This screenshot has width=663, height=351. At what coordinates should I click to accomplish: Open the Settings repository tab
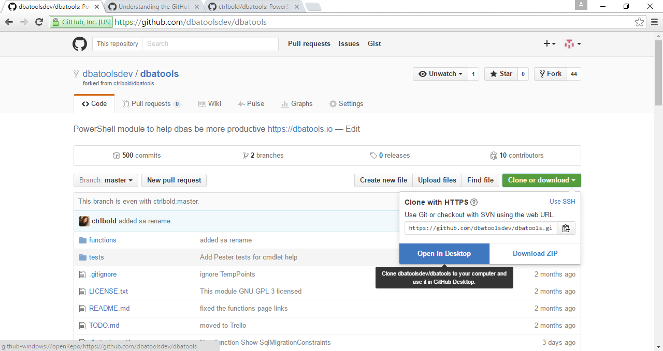[346, 104]
